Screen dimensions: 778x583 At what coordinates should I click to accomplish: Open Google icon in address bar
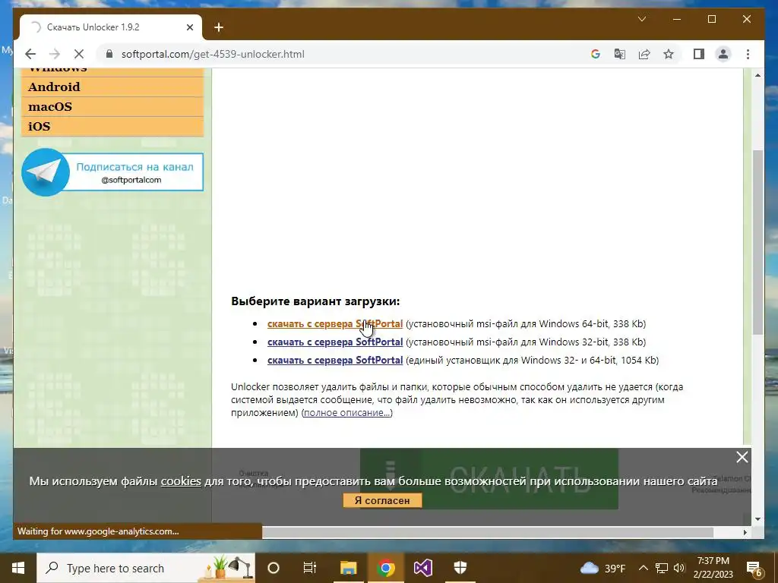[x=596, y=54]
